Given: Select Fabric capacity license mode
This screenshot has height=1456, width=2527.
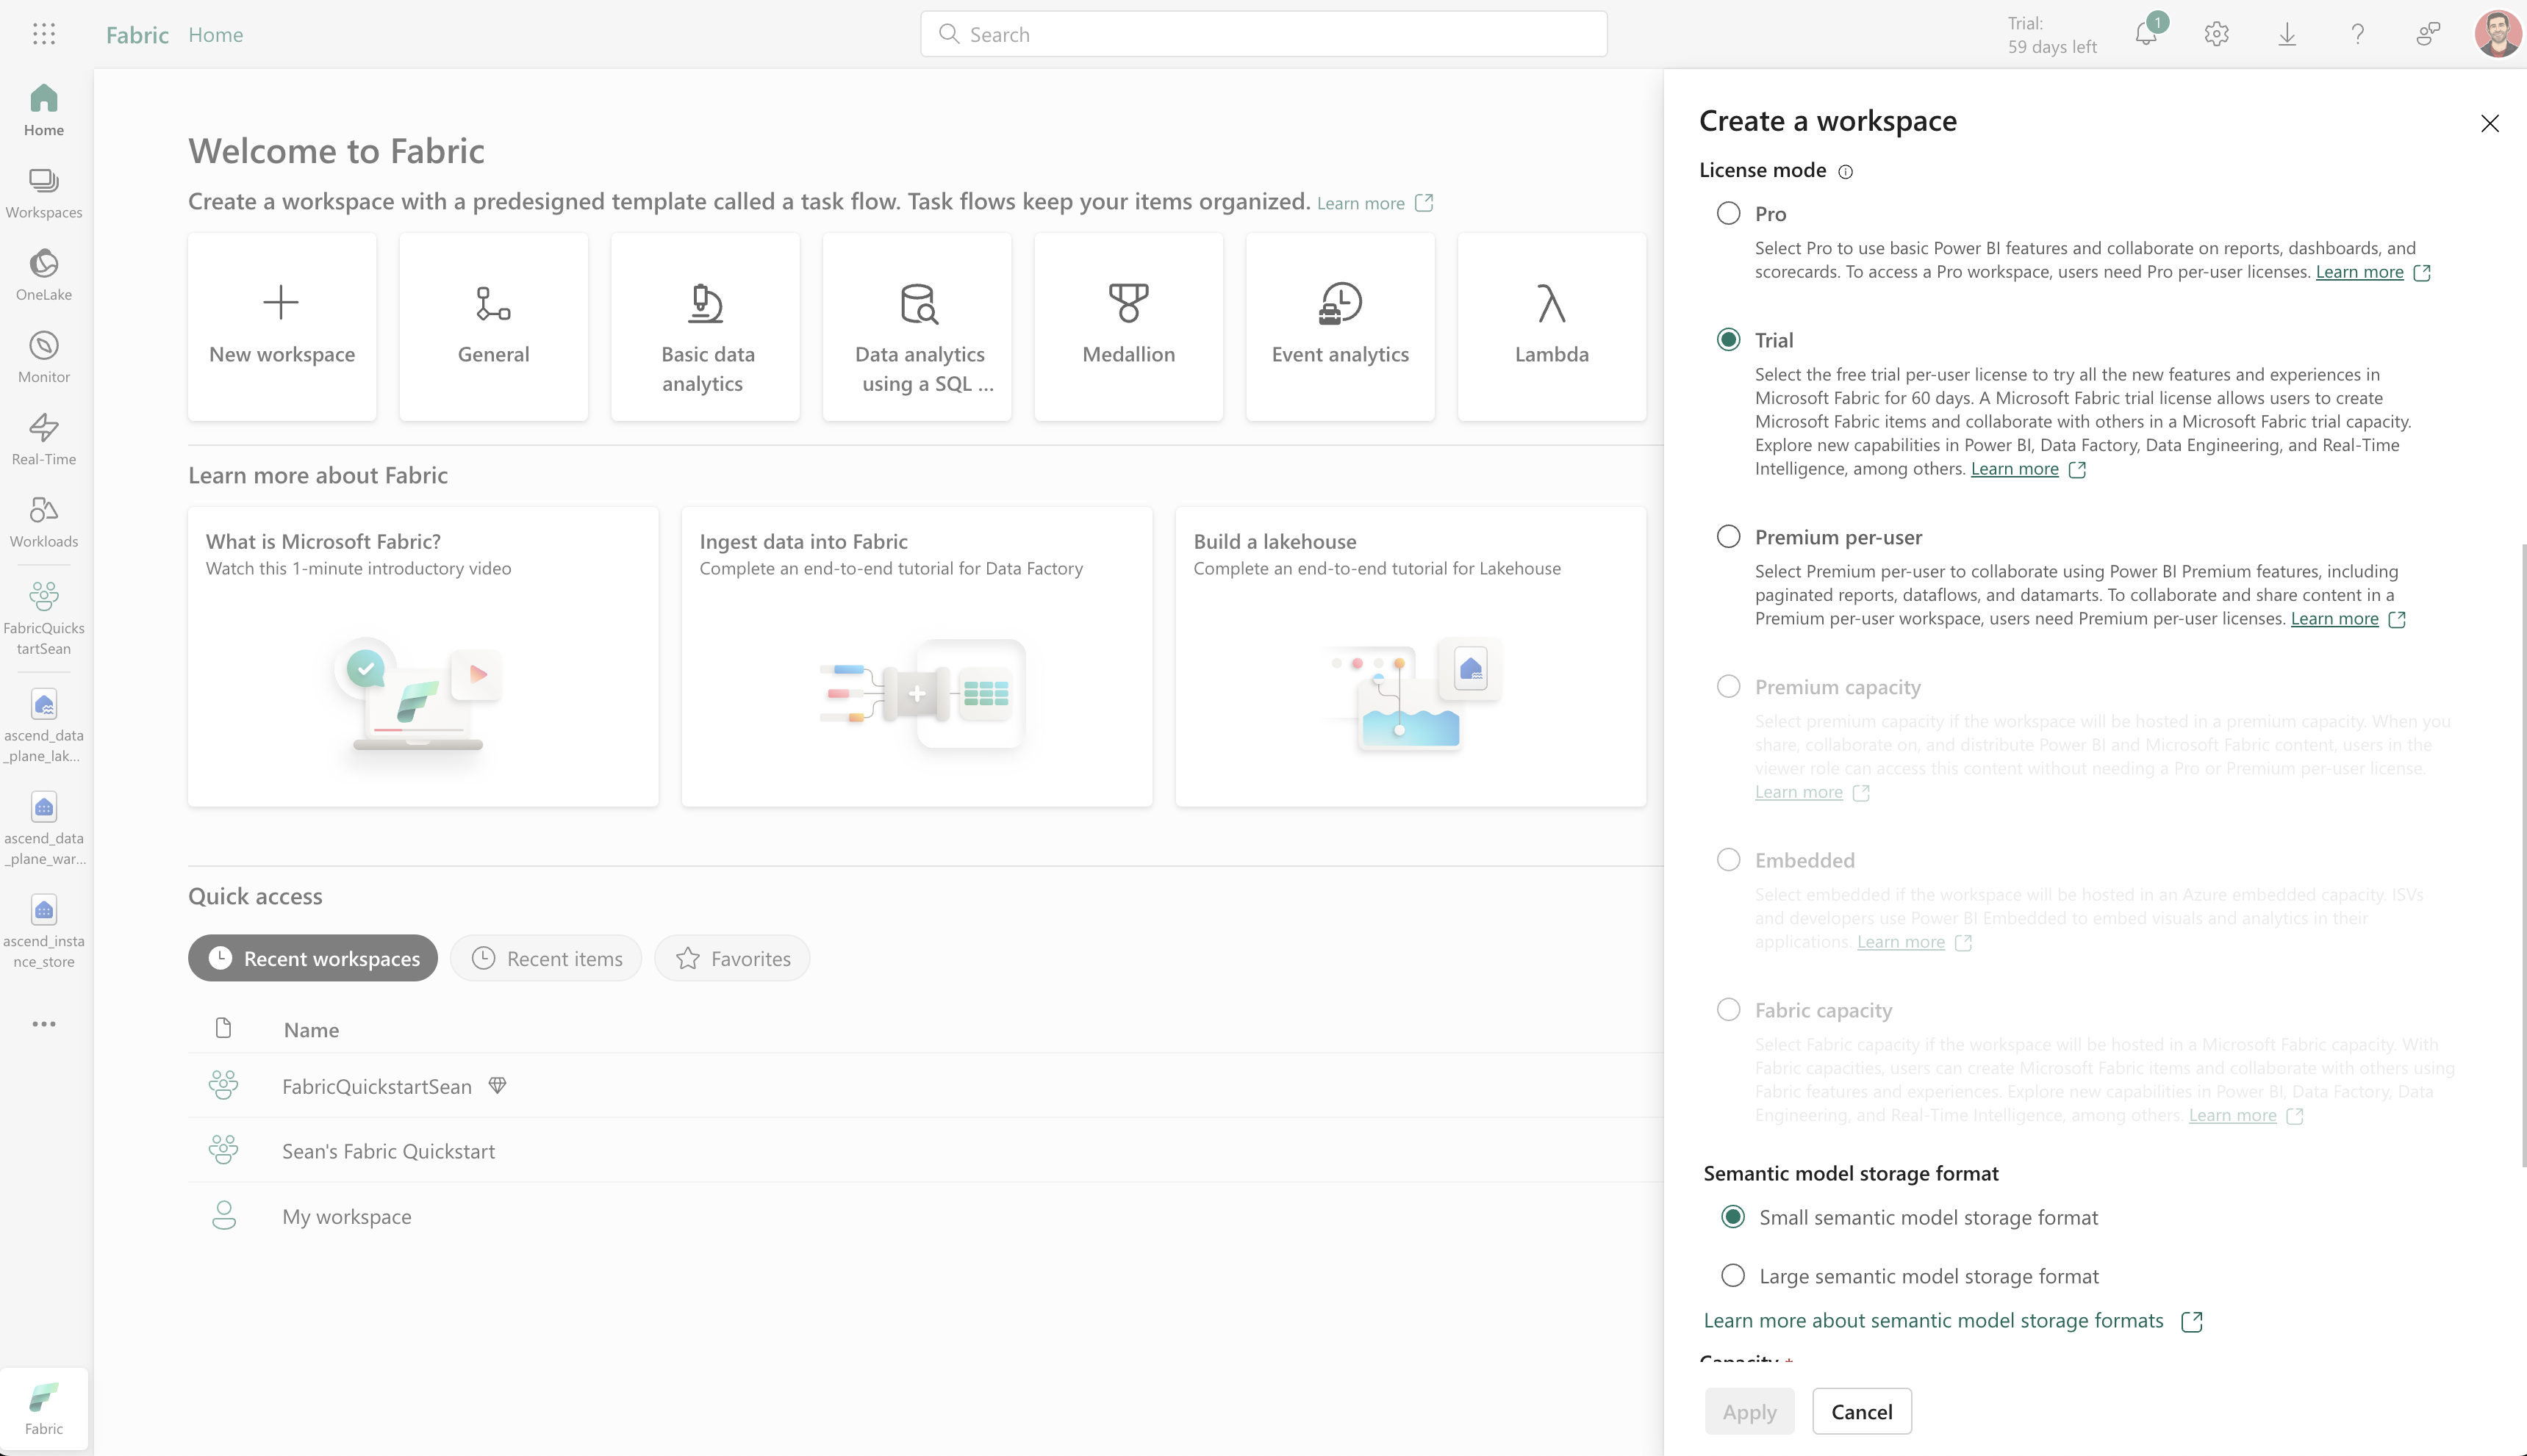Looking at the screenshot, I should tap(1729, 1009).
